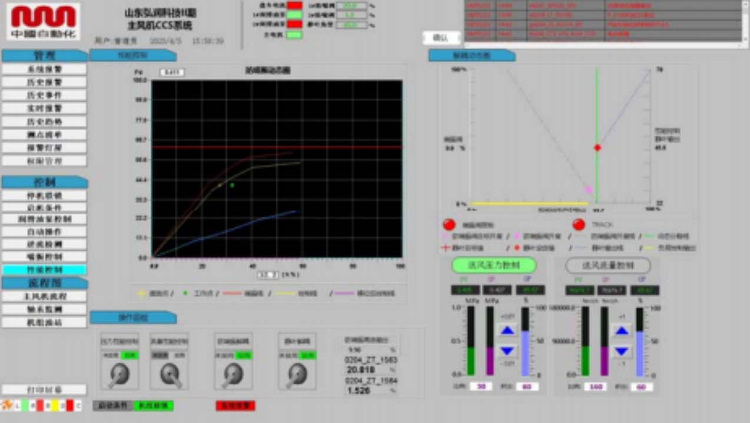Click the 确认 acknowledge button
Viewport: 750px width, 423px height.
[x=440, y=38]
